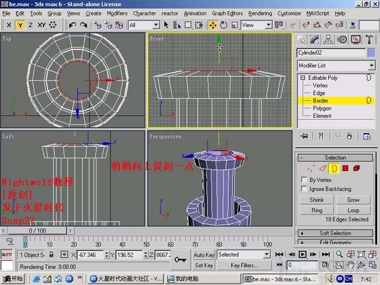Image resolution: width=380 pixels, height=285 pixels.
Task: Activate the Select and Move tool
Action: point(213,25)
